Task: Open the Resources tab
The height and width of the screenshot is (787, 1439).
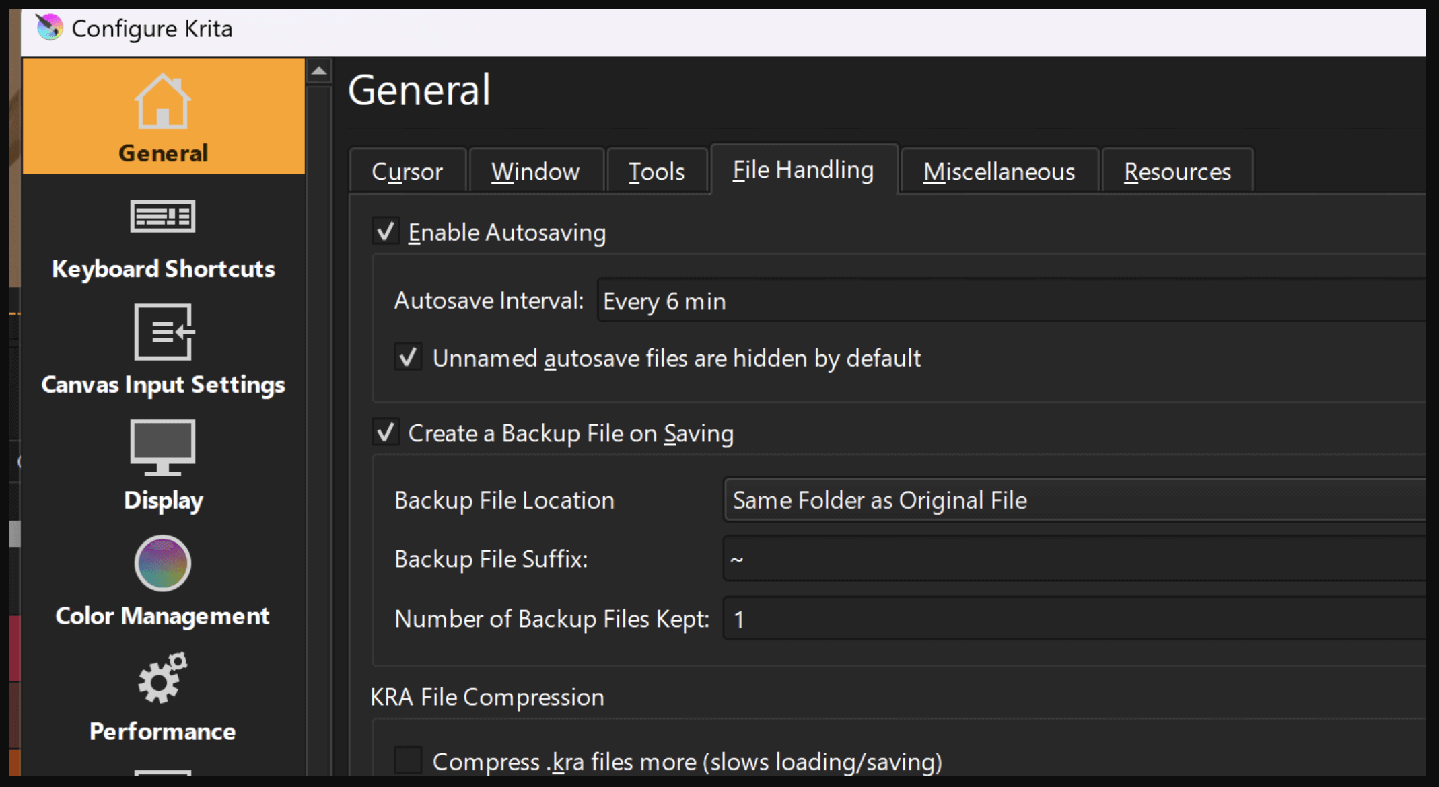Action: 1177,170
